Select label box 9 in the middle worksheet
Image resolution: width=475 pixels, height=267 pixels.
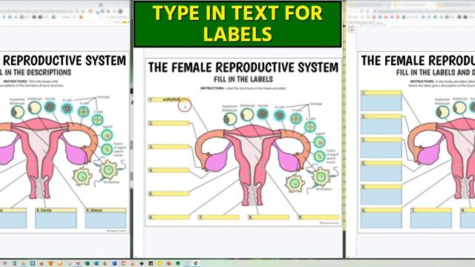318,217
